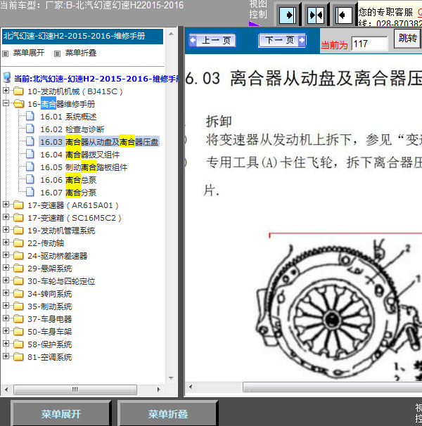The width and height of the screenshot is (422, 426).
Task: Click 菜单折叠 link above the tree
Action: (x=81, y=53)
